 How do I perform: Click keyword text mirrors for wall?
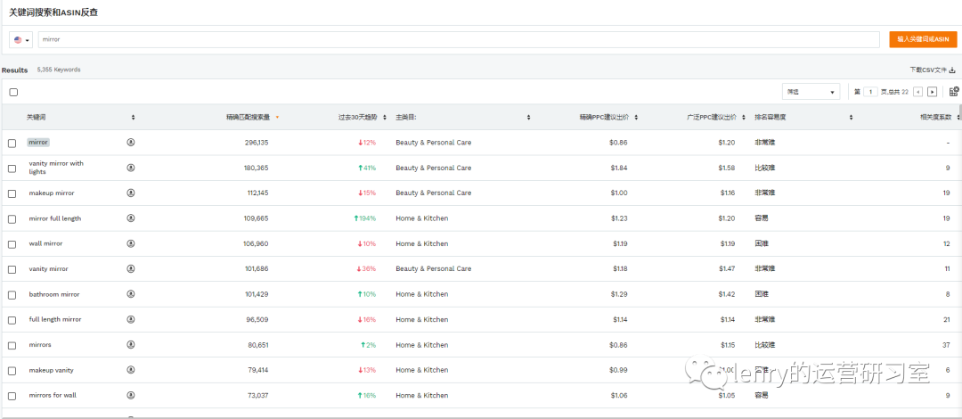pyautogui.click(x=53, y=395)
